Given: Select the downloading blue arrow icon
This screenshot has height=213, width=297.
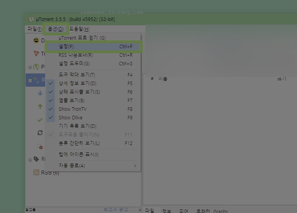Looking at the screenshot, I should 40,93.
